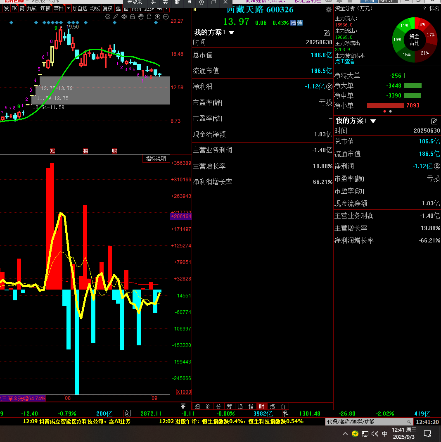Image resolution: width=441 pixels, height=442 pixels.
Task: Enable 连板 indicator
Action: coord(45,8)
